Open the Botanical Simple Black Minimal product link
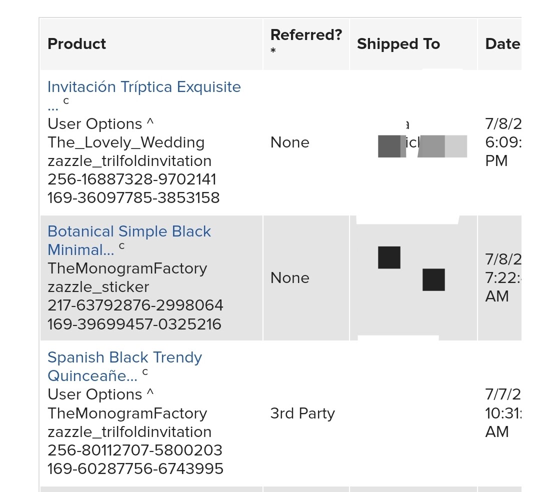 click(x=129, y=240)
